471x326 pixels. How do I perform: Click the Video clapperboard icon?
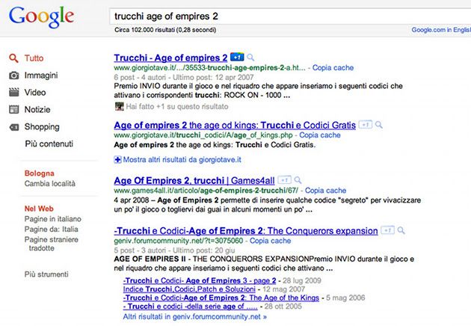tap(13, 92)
